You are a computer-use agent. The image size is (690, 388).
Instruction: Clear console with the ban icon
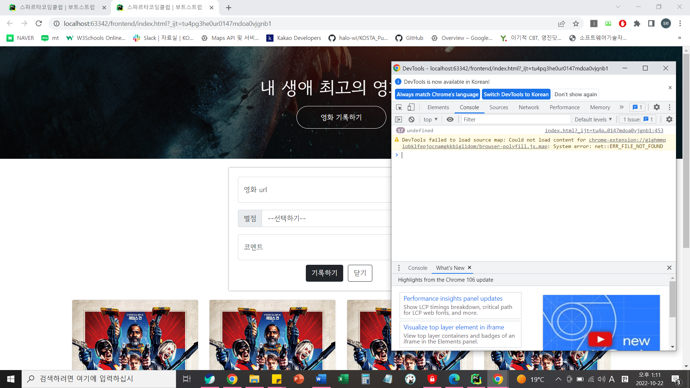(x=411, y=119)
